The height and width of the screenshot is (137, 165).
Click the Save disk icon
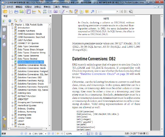[11, 11]
